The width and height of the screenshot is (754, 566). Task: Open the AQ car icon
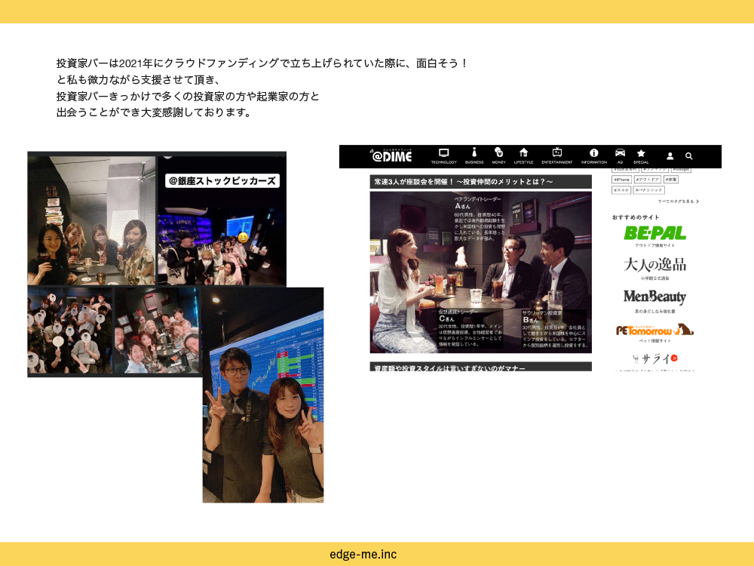click(x=620, y=153)
